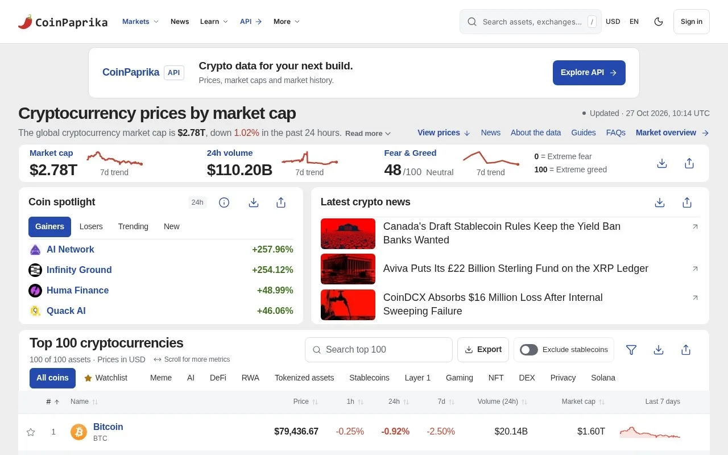The width and height of the screenshot is (728, 455).
Task: Open the News item in the top navigation
Action: 180,22
